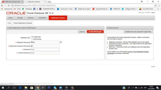Open Skype taskbar icon
The width and height of the screenshot is (161, 90).
tap(55, 88)
